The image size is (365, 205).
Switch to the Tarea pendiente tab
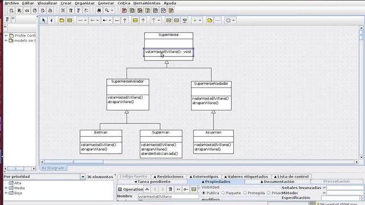point(152,182)
